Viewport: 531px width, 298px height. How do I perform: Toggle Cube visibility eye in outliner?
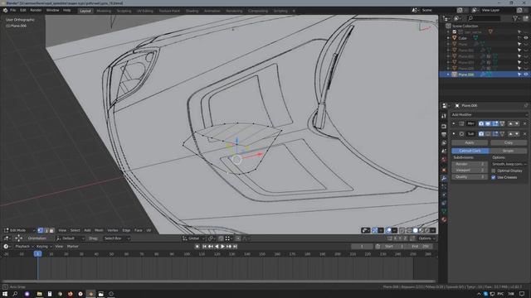pyautogui.click(x=526, y=38)
